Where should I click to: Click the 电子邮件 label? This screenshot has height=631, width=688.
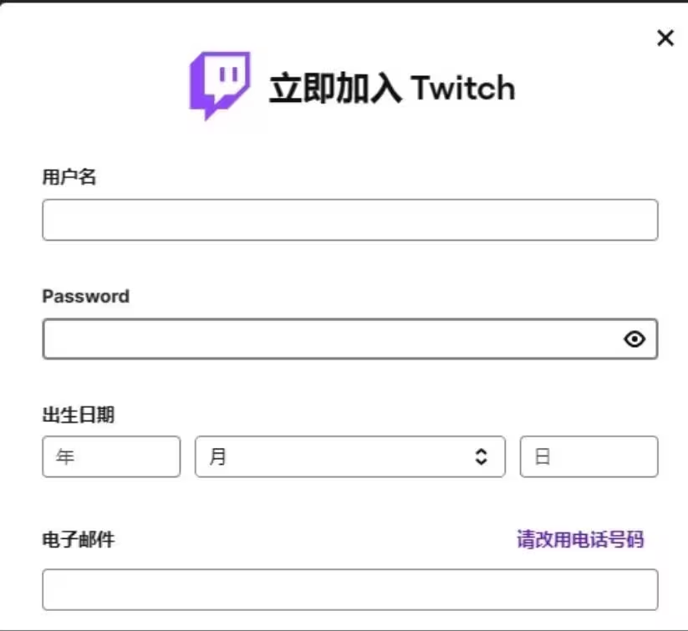pyautogui.click(x=78, y=539)
